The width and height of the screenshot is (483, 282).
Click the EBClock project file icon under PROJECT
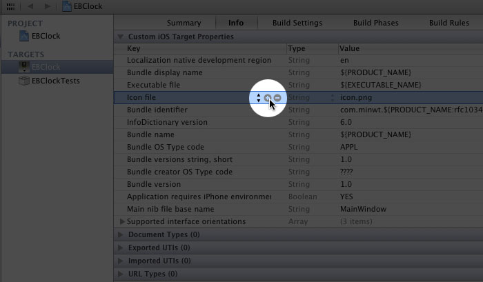(24, 36)
